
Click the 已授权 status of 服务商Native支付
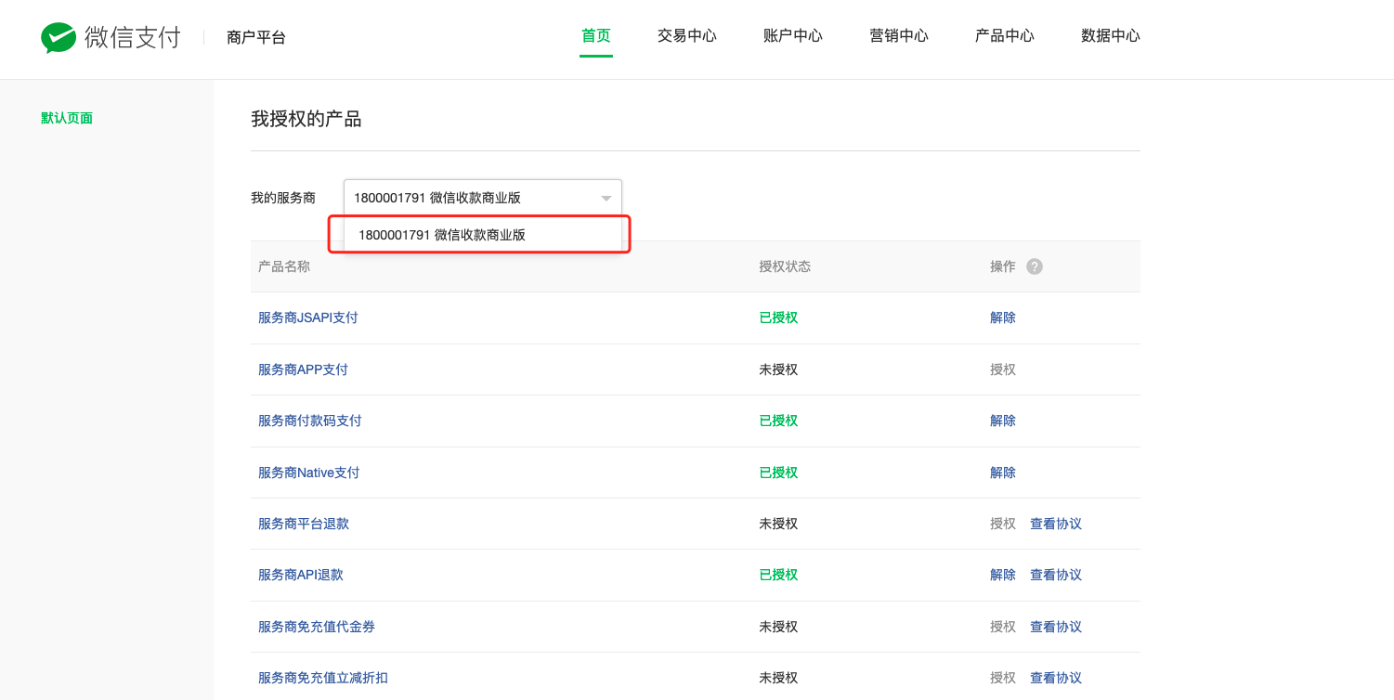pos(778,473)
